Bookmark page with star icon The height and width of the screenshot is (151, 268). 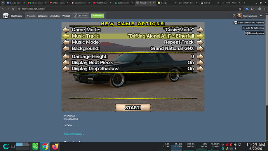(x=240, y=9)
